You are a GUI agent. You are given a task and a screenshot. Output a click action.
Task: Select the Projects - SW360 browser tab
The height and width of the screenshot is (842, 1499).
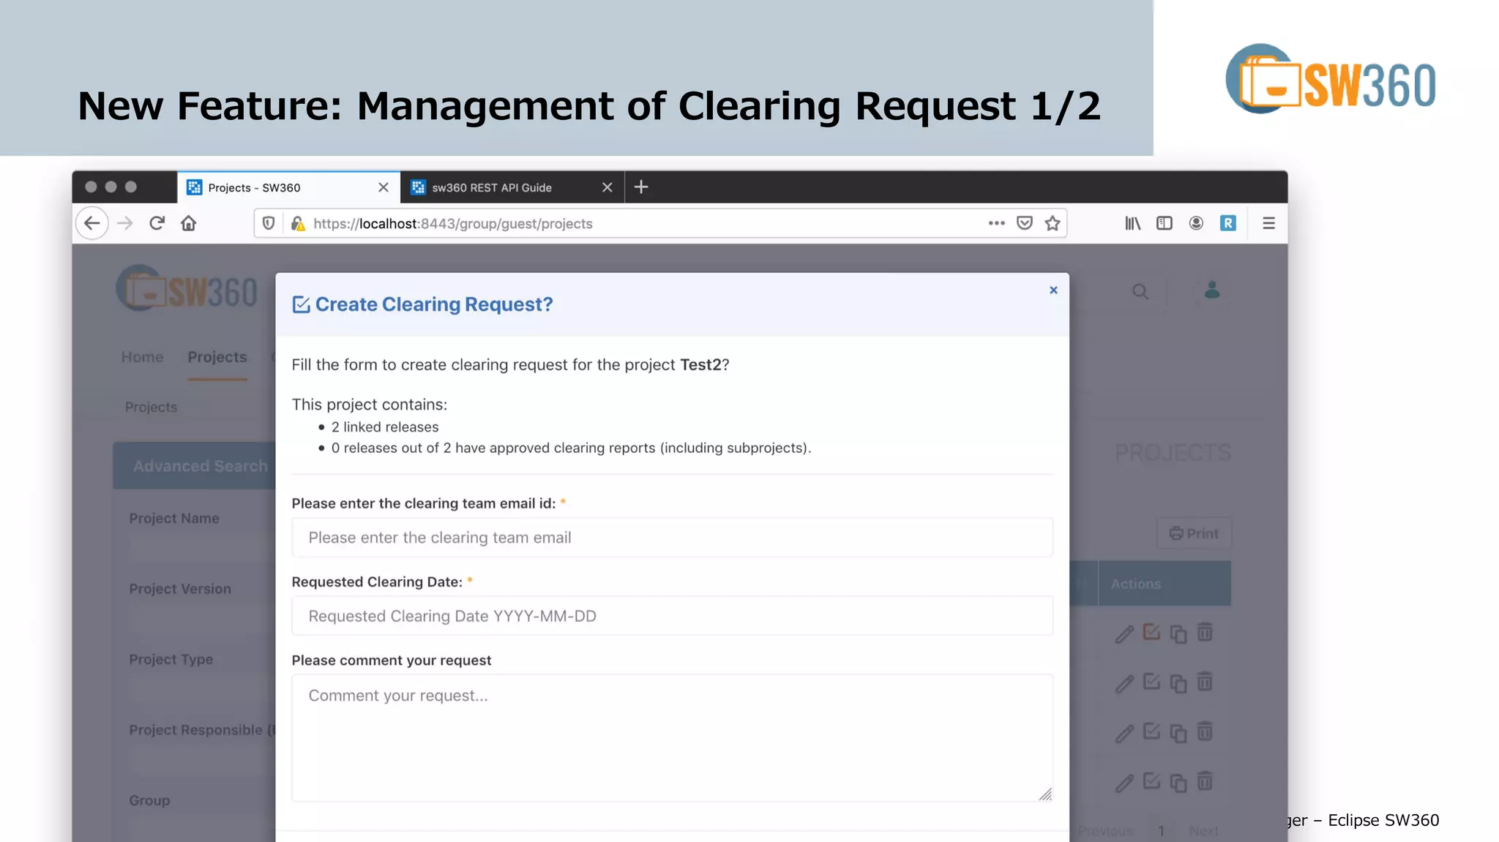coord(288,187)
